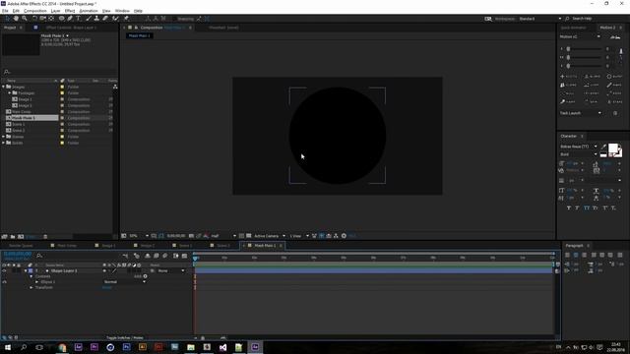Click current time indicator at timeline start
Viewport: 630px width, 354px height.
pos(195,258)
